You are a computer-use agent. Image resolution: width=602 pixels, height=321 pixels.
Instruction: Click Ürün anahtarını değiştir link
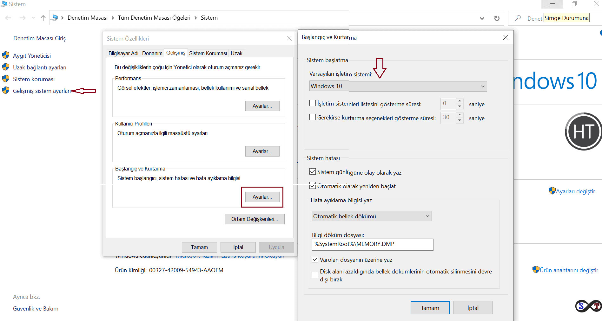pos(569,270)
